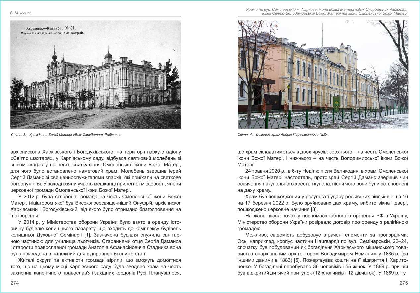Viewport: 420px width, 293px height.
Task: Click page number 274
Action: coord(15,283)
